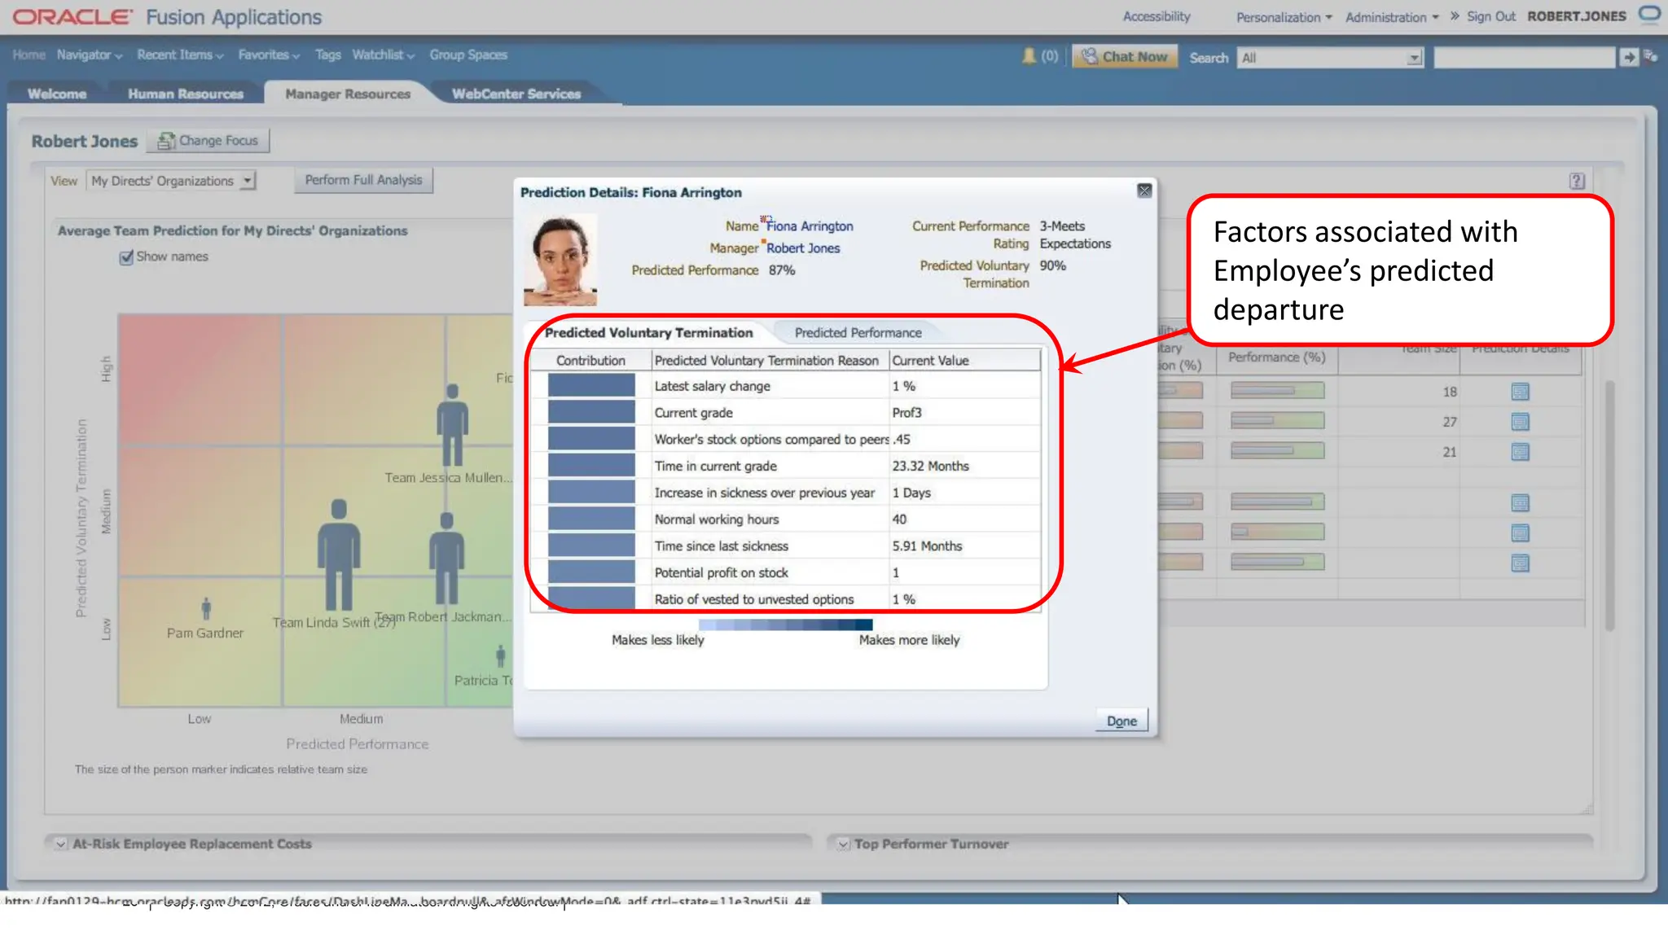1668x938 pixels.
Task: Open the Accessibility link
Action: click(x=1157, y=16)
